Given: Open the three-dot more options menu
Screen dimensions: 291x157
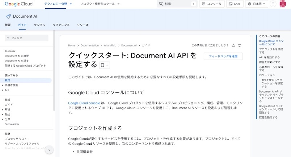Looking at the screenshot, I should 273,4.
